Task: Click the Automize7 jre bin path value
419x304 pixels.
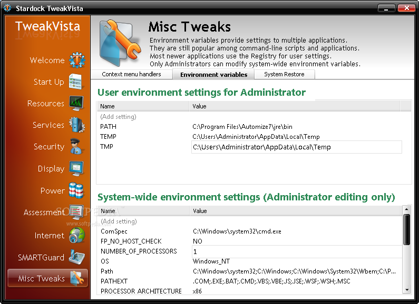Action: pos(242,127)
